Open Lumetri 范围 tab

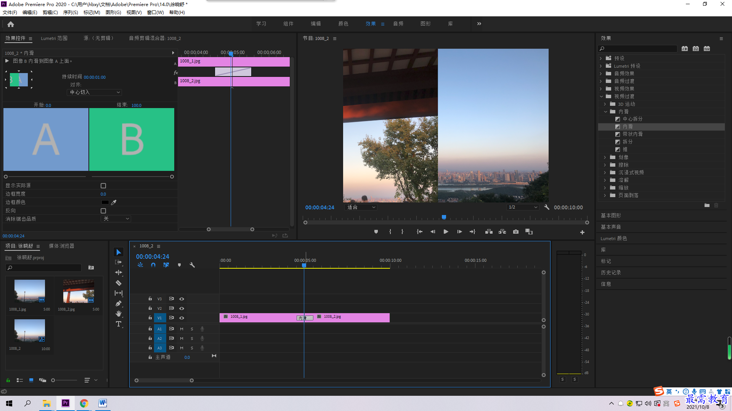pyautogui.click(x=54, y=38)
